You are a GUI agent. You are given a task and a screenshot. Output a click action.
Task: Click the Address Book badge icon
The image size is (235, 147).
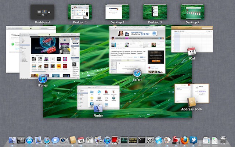point(192,102)
